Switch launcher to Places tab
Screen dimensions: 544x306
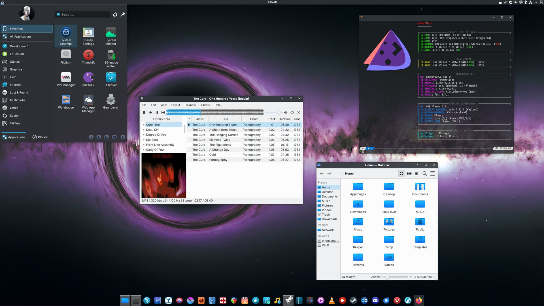click(40, 137)
